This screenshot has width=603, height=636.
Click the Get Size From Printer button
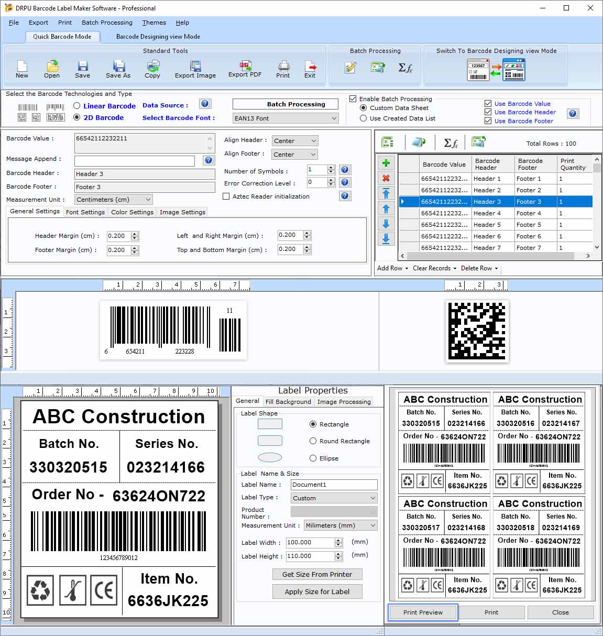317,574
